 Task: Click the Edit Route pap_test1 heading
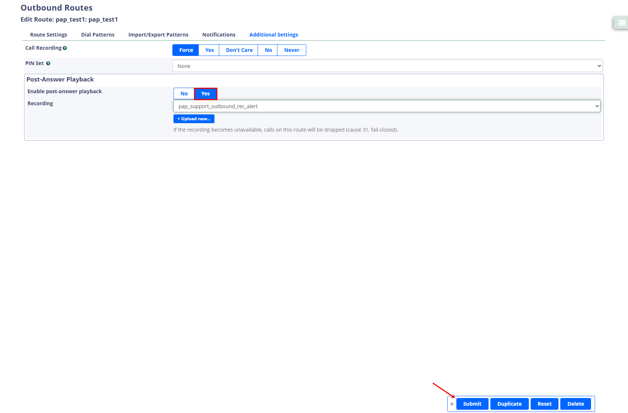[x=69, y=19]
